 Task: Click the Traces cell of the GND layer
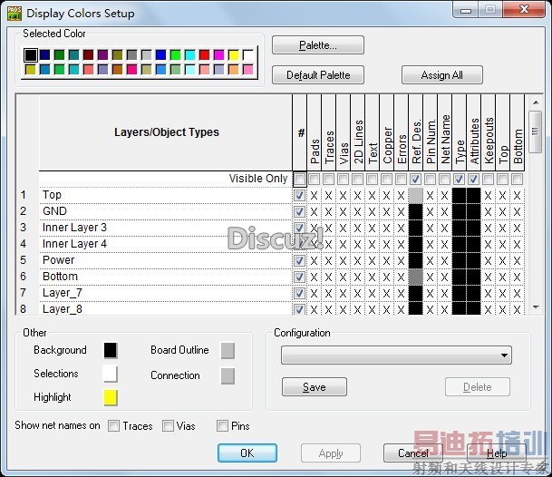[328, 211]
